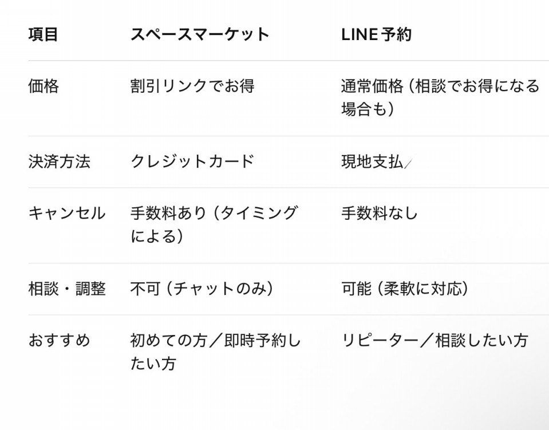Click the 場合も) continuation text
Image resolution: width=549 pixels, height=430 pixels.
(368, 109)
